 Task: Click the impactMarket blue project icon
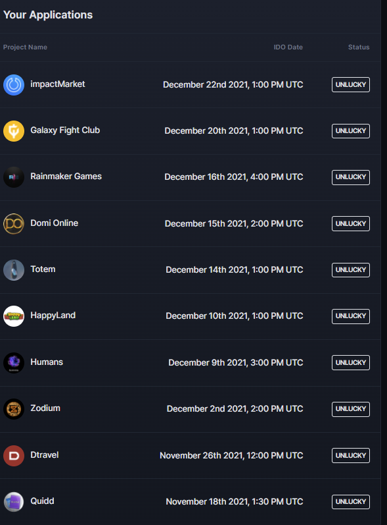14,85
